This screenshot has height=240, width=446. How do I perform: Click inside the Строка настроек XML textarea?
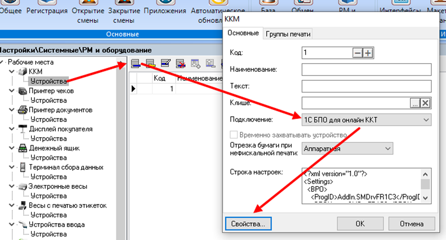click(361, 186)
